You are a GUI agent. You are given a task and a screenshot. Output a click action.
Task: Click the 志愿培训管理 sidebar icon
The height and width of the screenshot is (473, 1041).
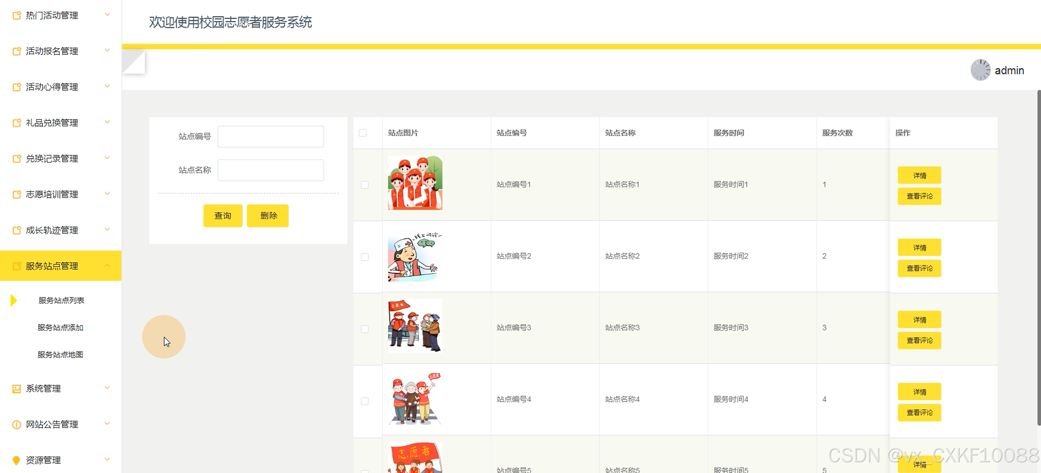tap(17, 194)
